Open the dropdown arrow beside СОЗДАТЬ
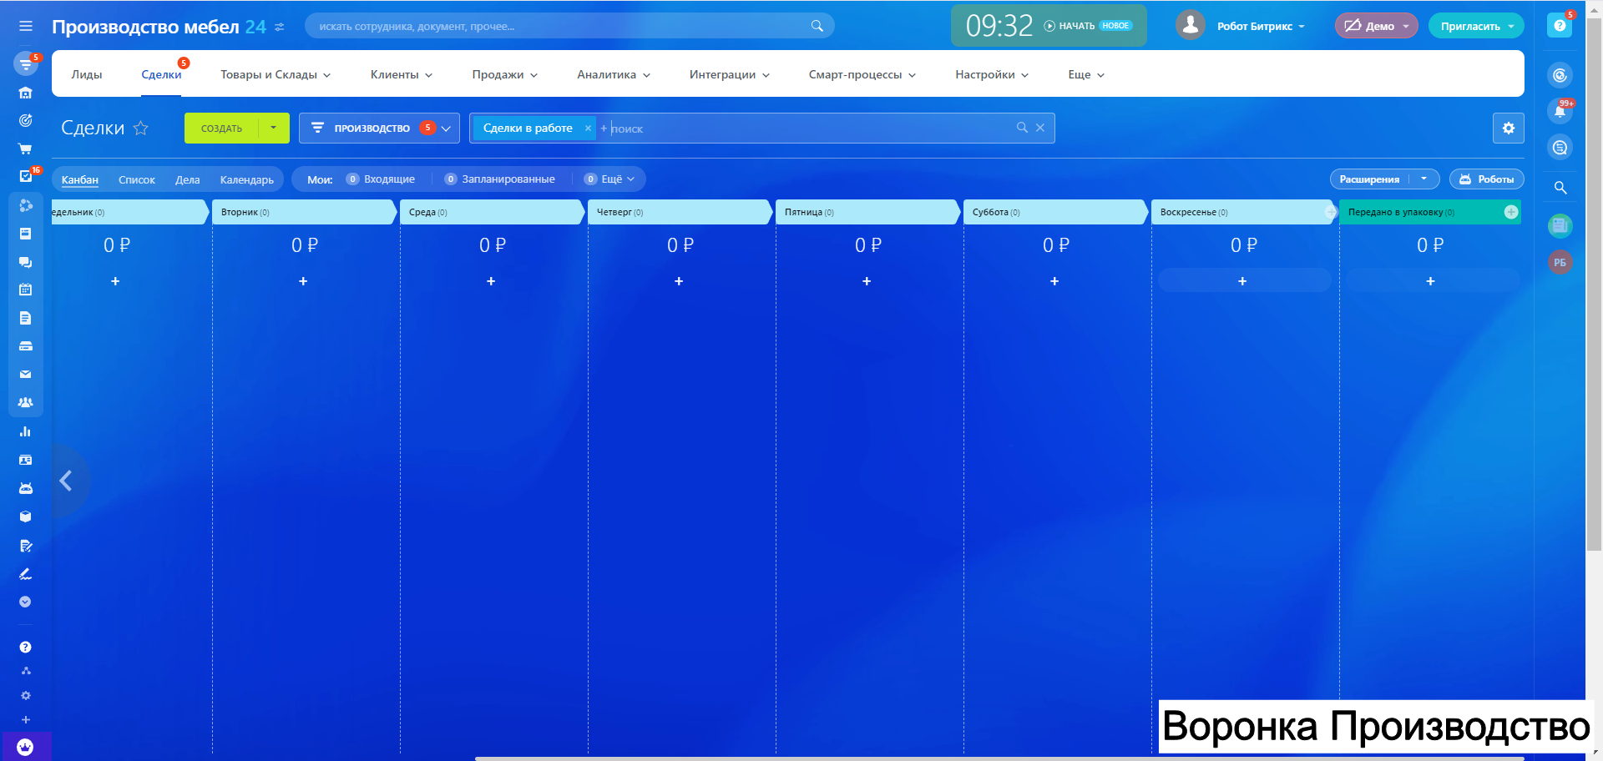Image resolution: width=1603 pixels, height=761 pixels. tap(274, 128)
